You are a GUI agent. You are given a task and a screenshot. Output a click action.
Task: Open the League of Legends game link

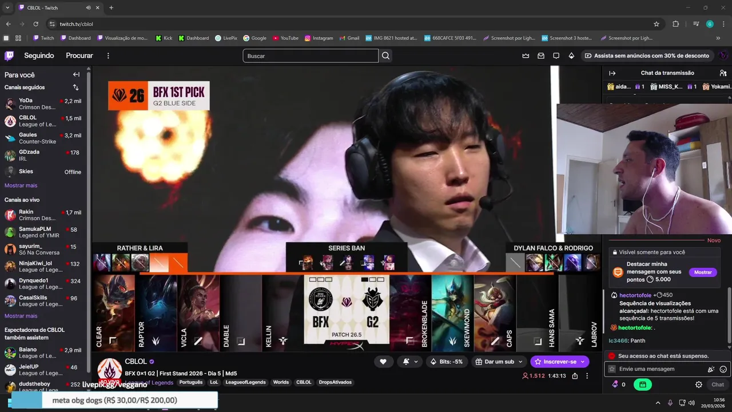[x=149, y=383]
